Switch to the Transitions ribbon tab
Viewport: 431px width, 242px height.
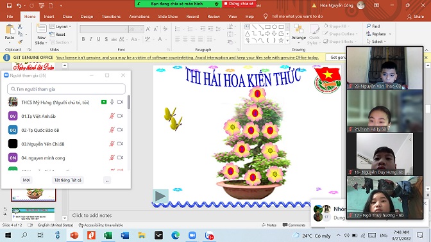[x=111, y=17]
